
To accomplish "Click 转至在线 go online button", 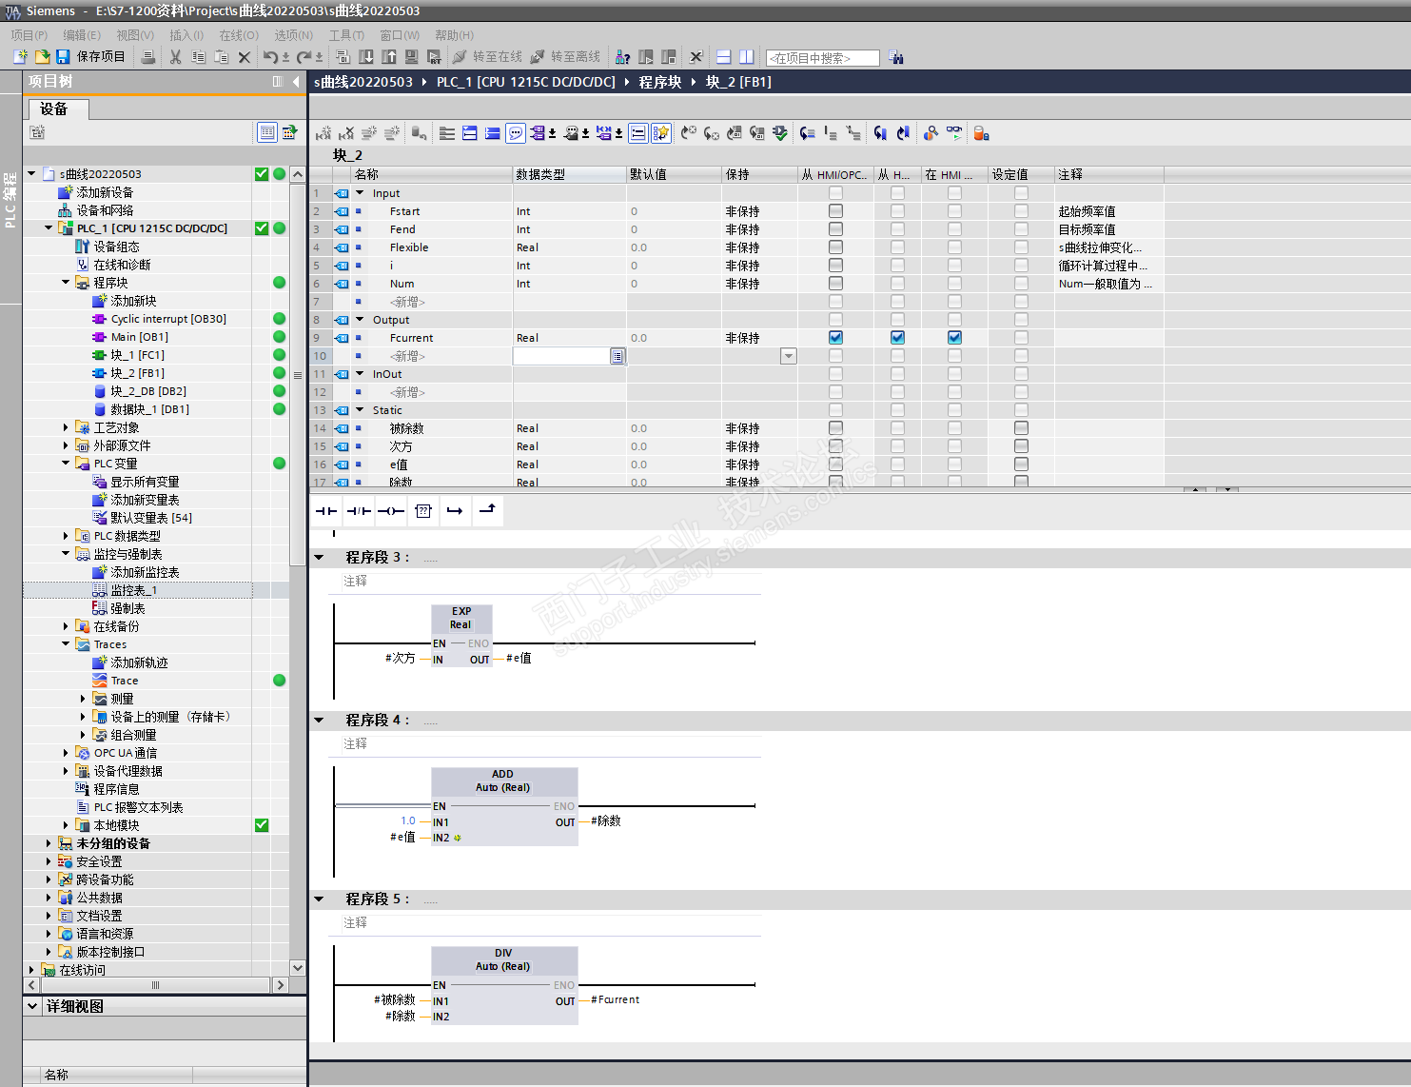I will [487, 57].
